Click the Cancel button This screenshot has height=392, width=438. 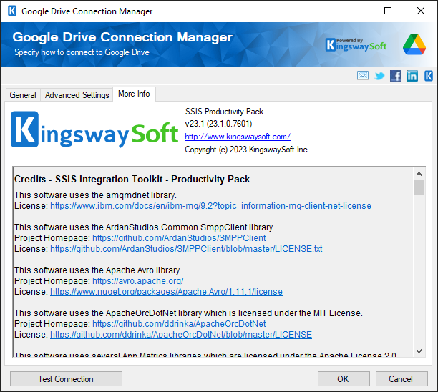(401, 379)
